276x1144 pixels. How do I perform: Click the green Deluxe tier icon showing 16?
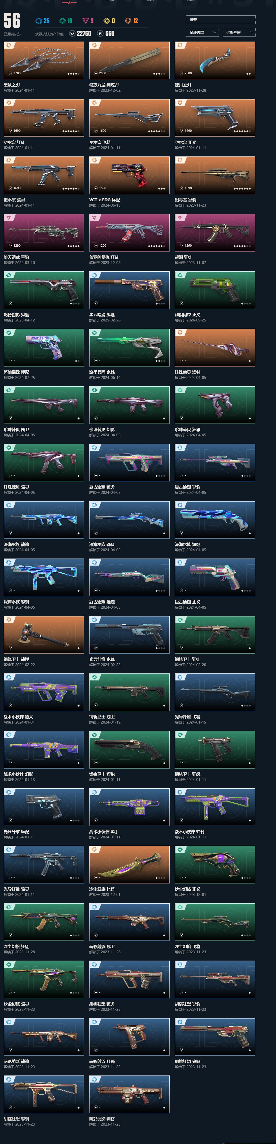click(62, 21)
